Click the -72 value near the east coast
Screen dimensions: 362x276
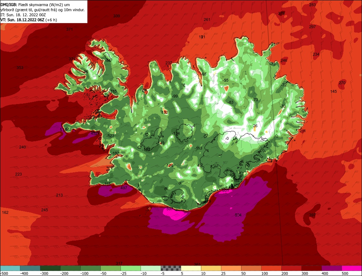(284, 85)
